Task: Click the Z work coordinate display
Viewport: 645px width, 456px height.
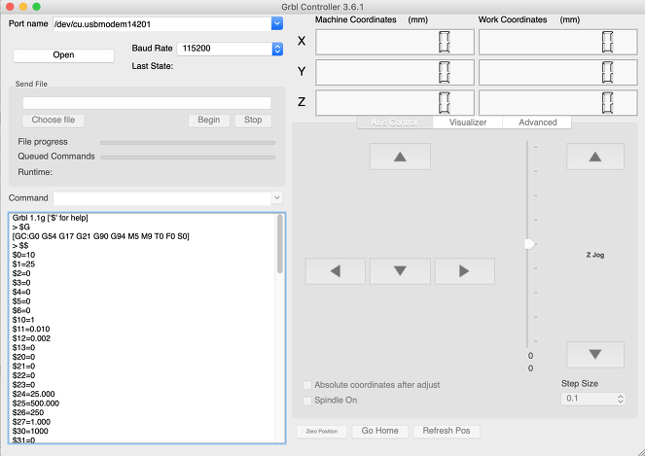Action: (557, 103)
